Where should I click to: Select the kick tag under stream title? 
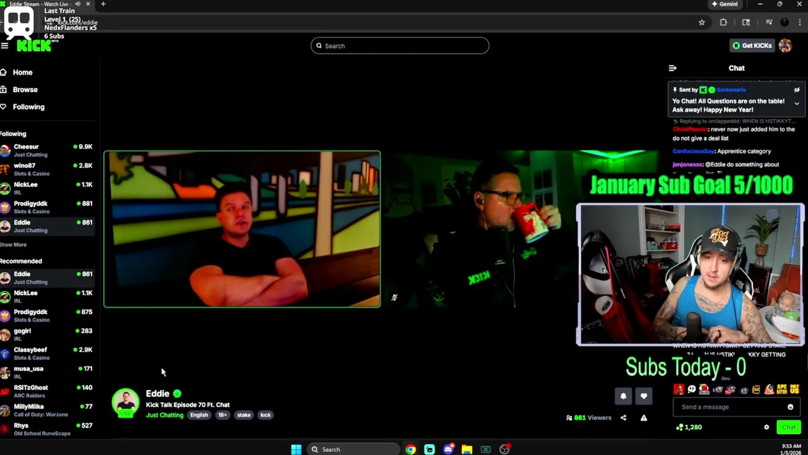click(265, 415)
